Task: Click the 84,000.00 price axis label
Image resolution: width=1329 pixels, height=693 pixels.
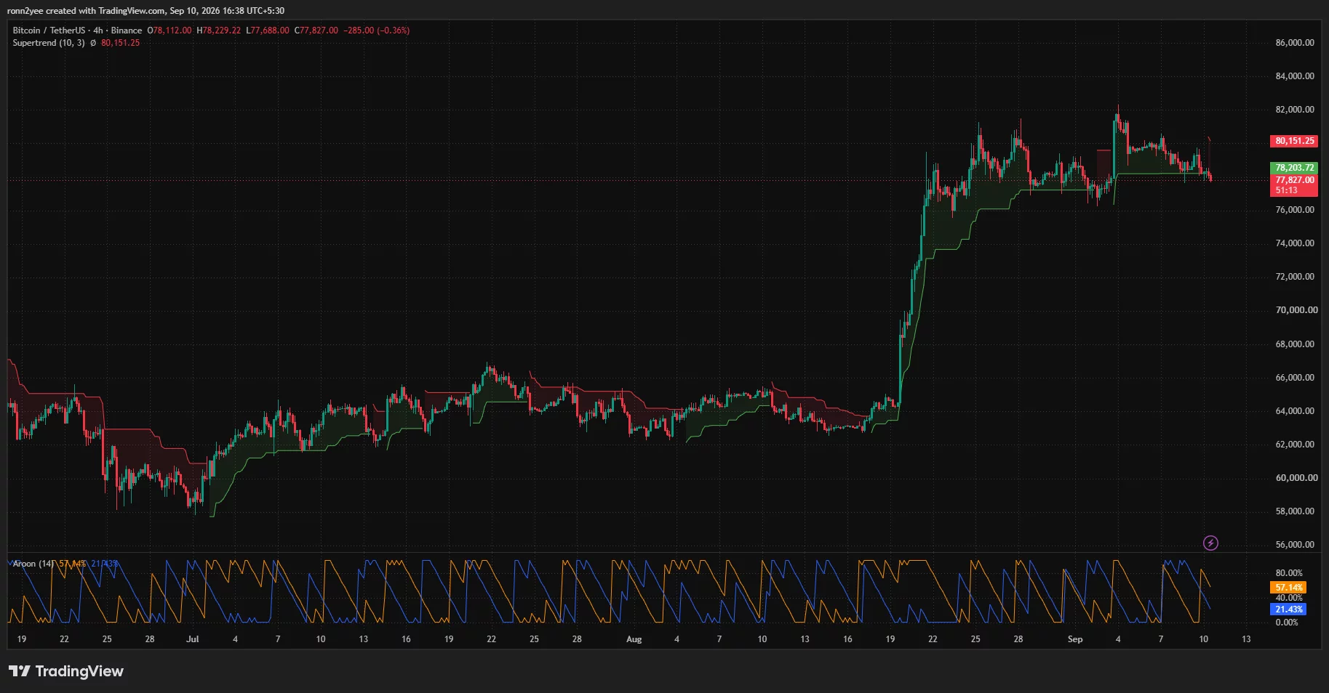Action: click(x=1295, y=76)
